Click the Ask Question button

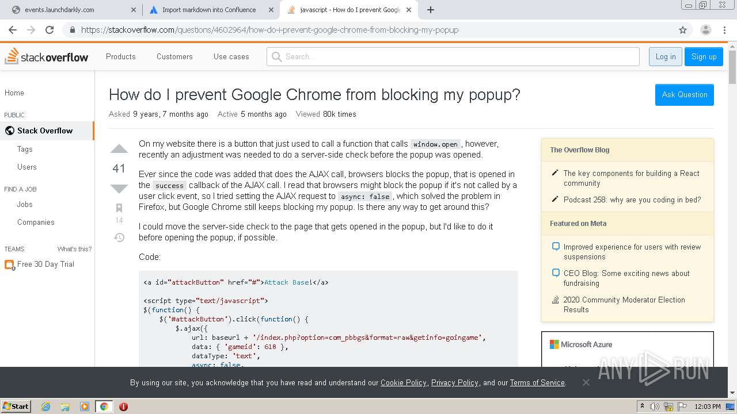tap(685, 94)
